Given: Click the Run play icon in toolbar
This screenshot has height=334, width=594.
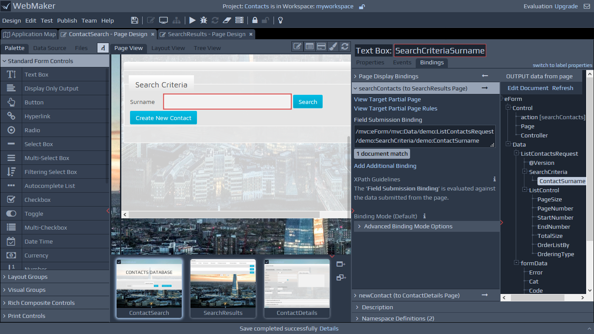Looking at the screenshot, I should click(192, 20).
